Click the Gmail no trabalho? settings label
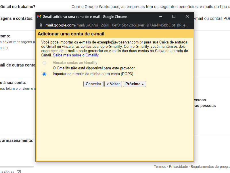The image size is (230, 173). (18, 7)
